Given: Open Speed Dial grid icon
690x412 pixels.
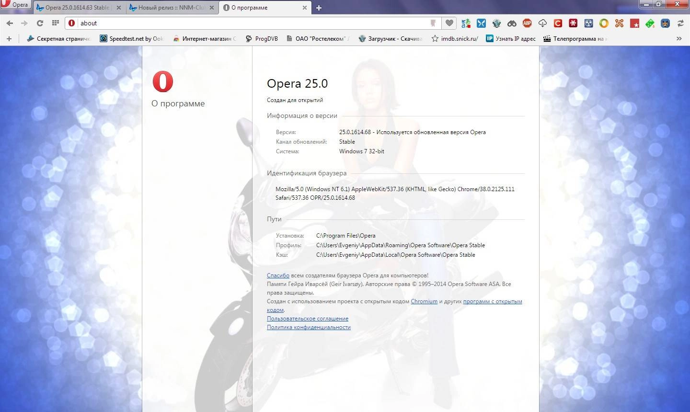Looking at the screenshot, I should point(55,23).
